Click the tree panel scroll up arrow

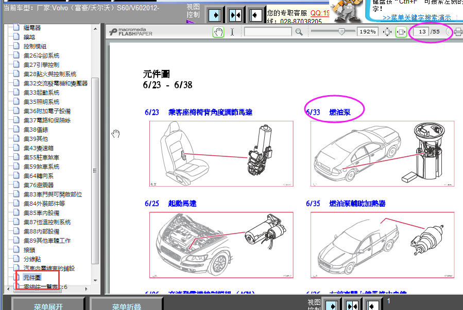tap(95, 29)
